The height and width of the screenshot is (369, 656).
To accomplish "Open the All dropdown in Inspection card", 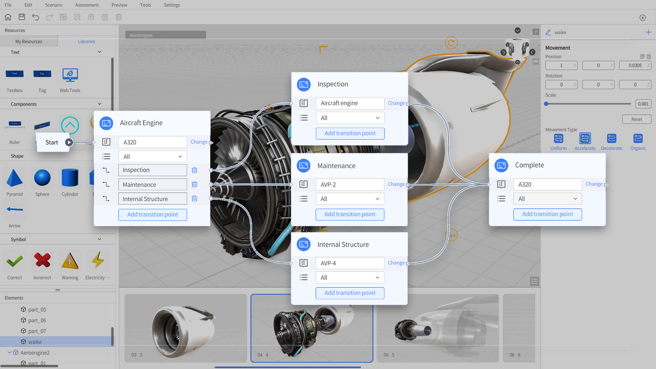I will point(350,118).
